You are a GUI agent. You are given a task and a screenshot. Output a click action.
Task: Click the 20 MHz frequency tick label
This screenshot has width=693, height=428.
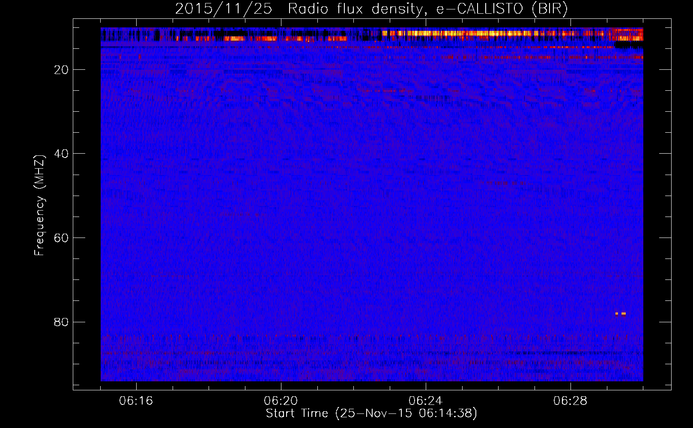(x=61, y=70)
